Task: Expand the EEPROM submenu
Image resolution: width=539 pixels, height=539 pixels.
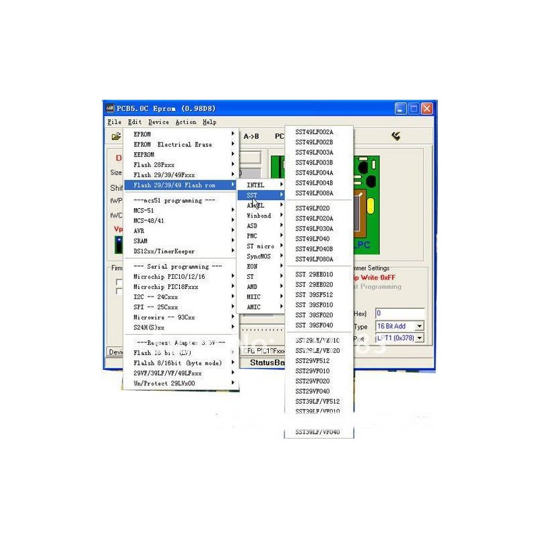Action: pyautogui.click(x=181, y=155)
